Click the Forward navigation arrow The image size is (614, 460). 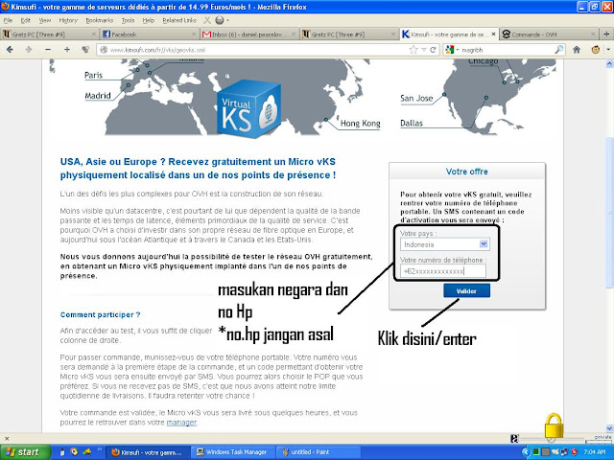[x=29, y=50]
